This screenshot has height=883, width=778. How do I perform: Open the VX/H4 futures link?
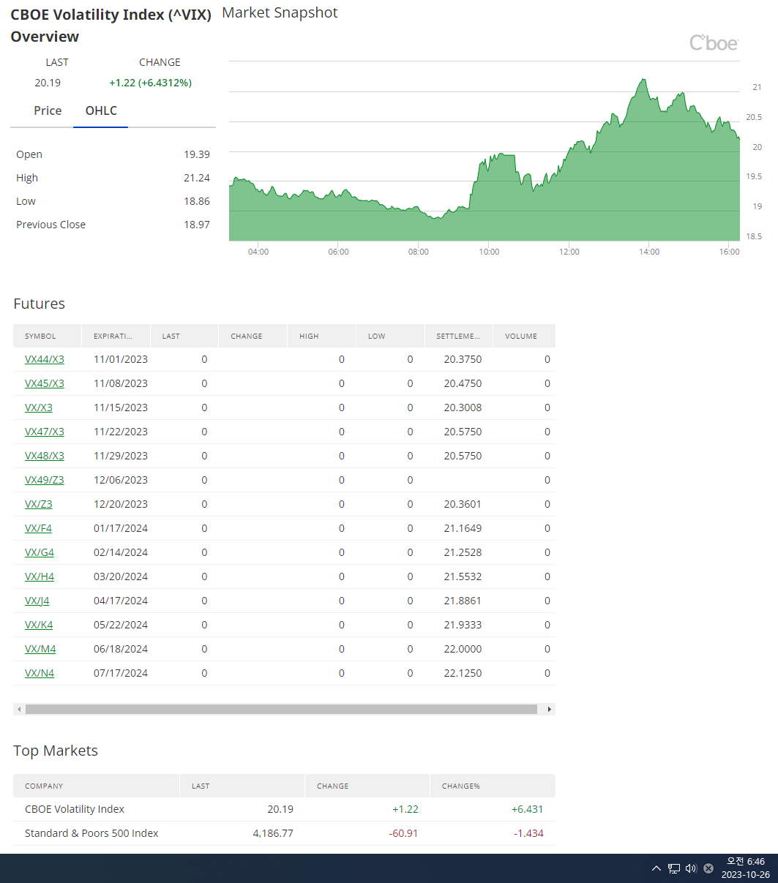pos(40,576)
